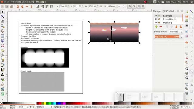Lower selection to bottom
Image resolution: width=194 pixels, height=109 pixels.
38,6
